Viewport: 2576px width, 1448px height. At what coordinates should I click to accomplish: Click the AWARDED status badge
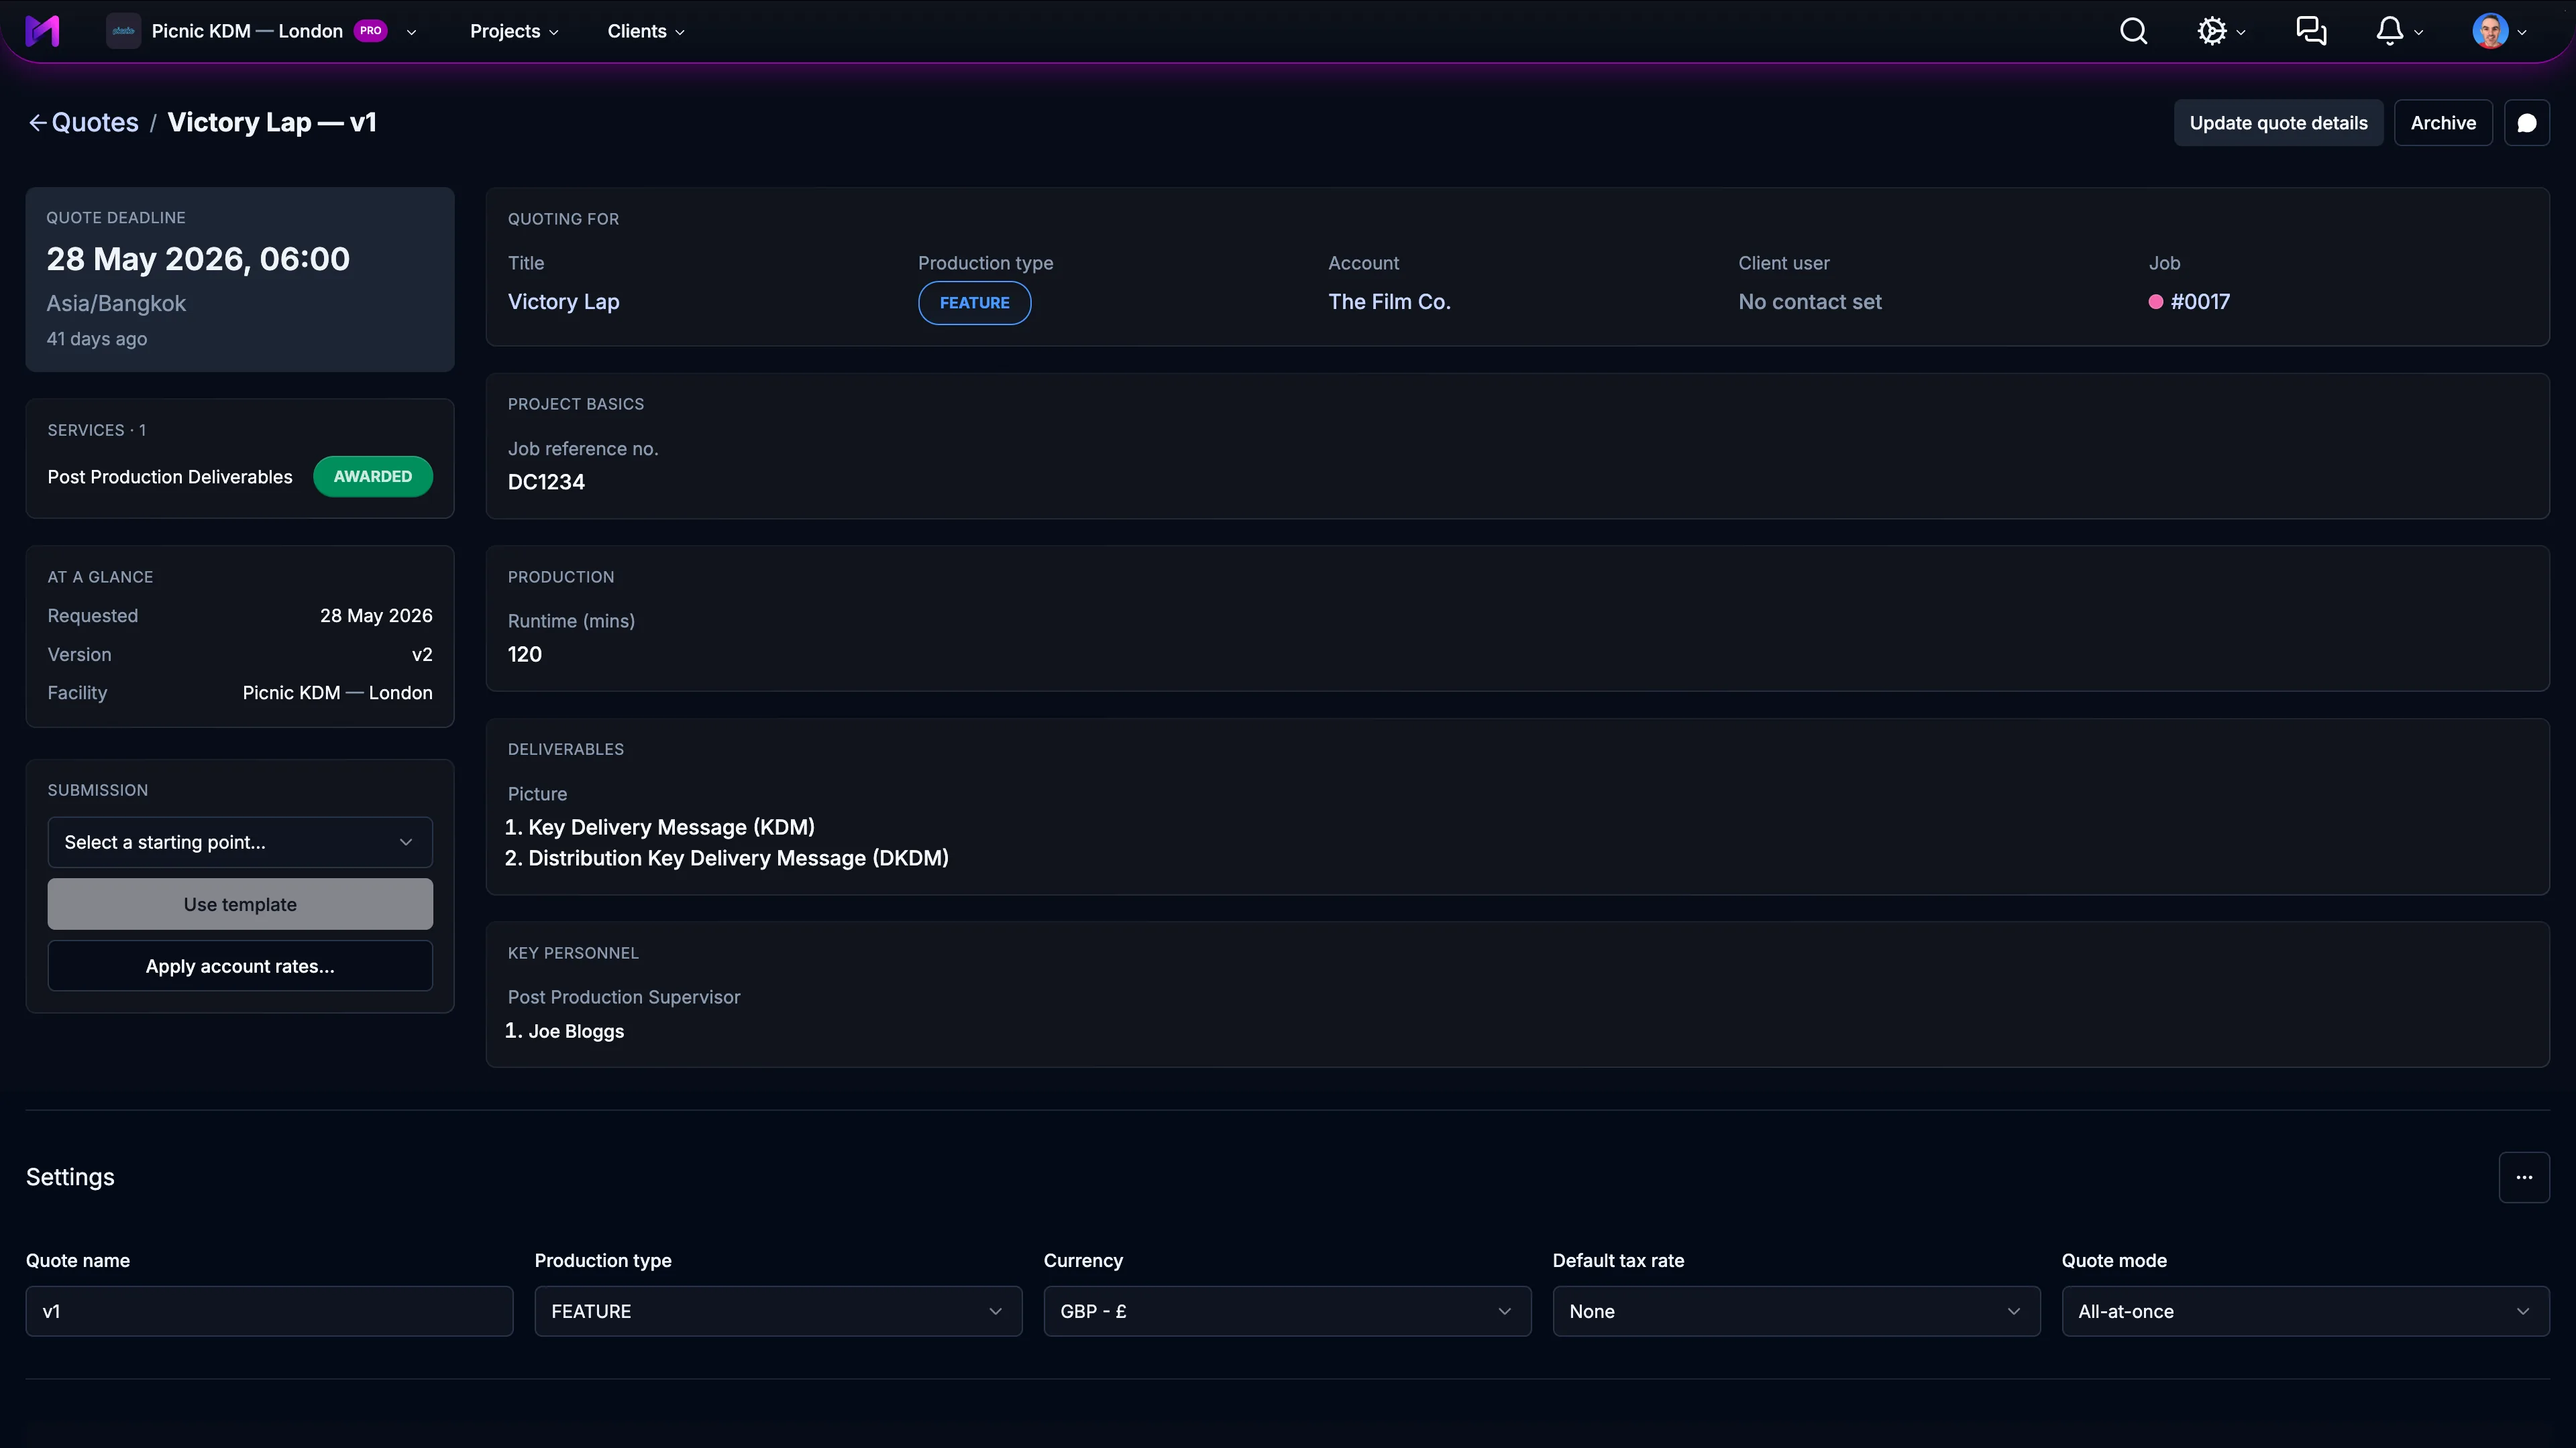(x=373, y=477)
